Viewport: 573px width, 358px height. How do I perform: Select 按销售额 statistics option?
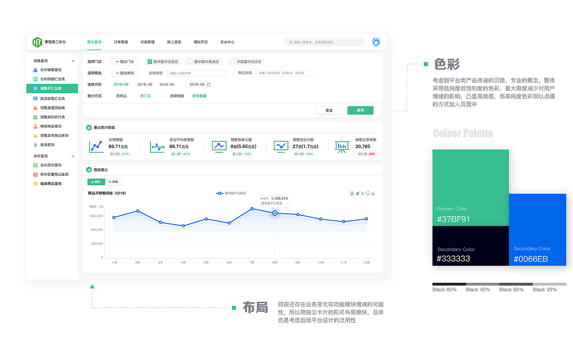(177, 96)
